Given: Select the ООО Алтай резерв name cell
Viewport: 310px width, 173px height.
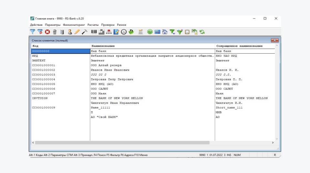Looking at the screenshot, I should point(152,65).
